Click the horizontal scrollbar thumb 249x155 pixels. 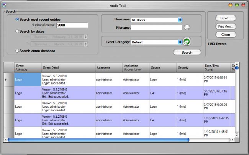click(98, 140)
